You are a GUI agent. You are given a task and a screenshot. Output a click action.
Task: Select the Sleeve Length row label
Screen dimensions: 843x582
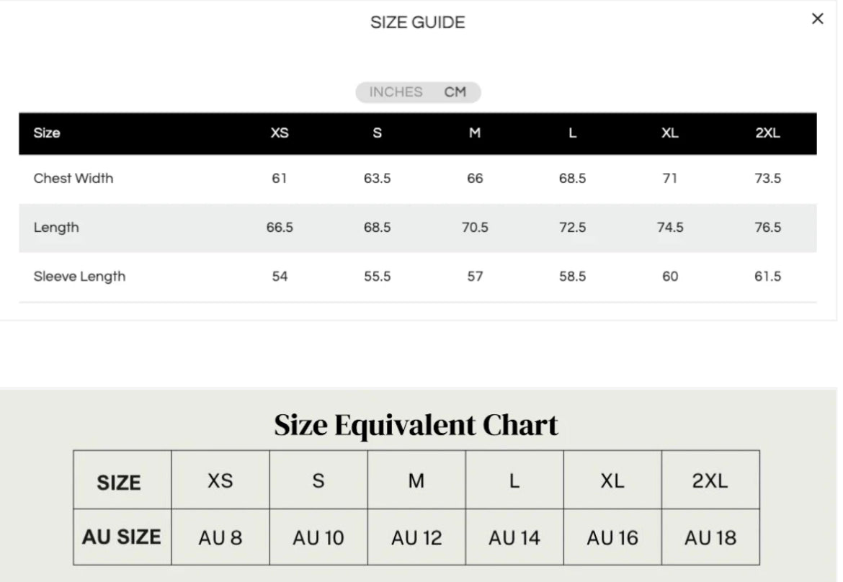coord(79,277)
